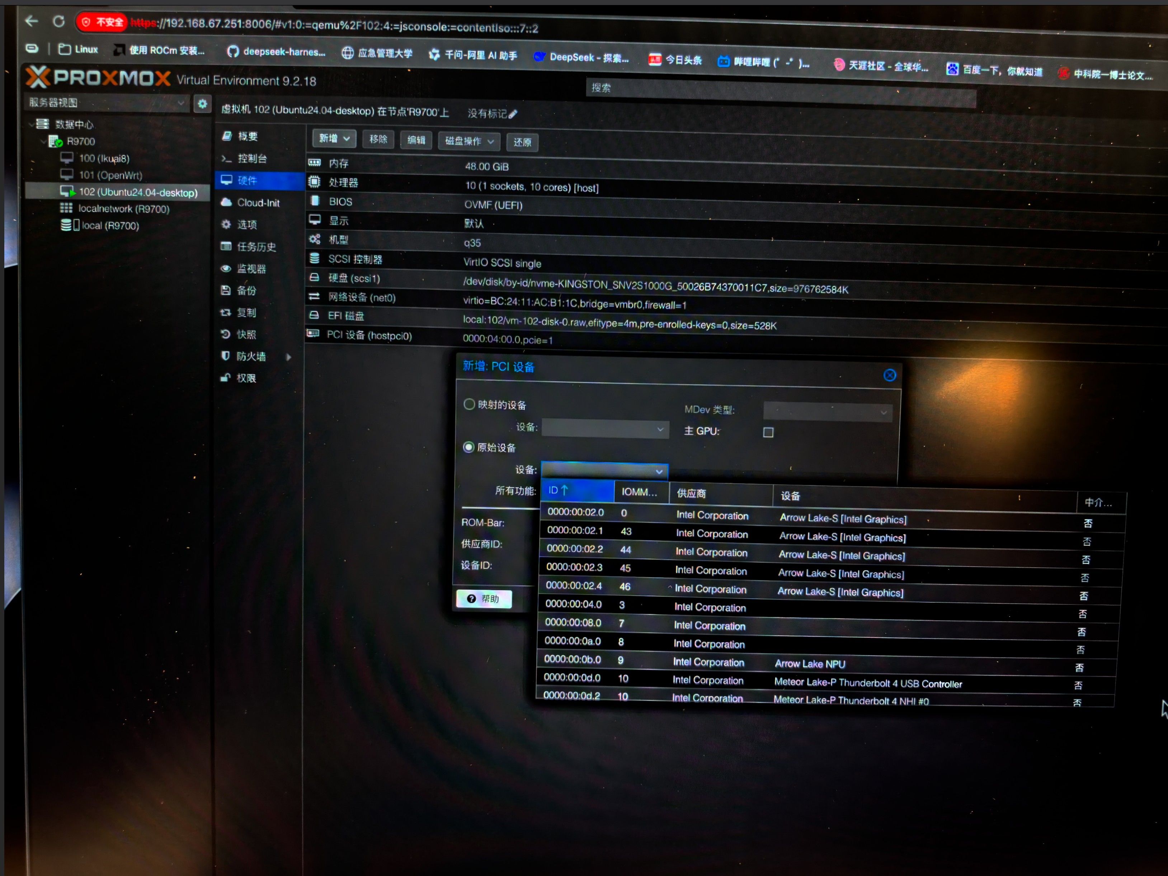Select the BIOS hardware row
Viewport: 1168px width, 876px height.
click(x=736, y=207)
